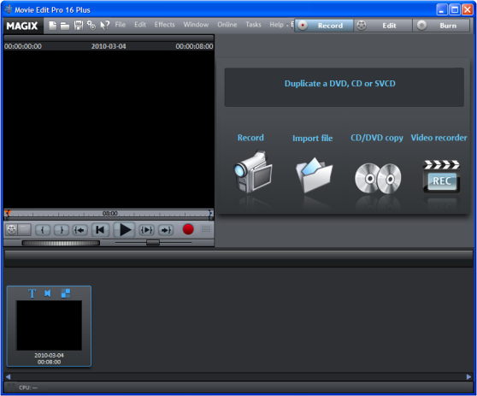Viewport: 477px width, 396px height.
Task: Open the Edit menu in menu bar
Action: 140,25
